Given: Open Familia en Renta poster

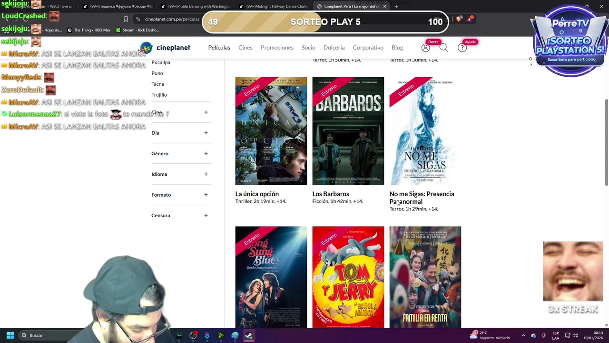Looking at the screenshot, I should point(425,277).
